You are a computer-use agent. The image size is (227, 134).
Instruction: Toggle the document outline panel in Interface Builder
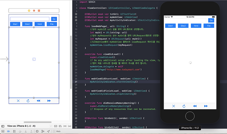[3, 126]
